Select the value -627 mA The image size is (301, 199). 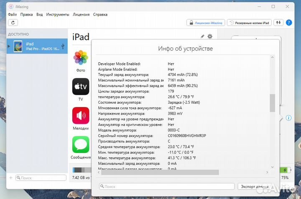pyautogui.click(x=175, y=108)
